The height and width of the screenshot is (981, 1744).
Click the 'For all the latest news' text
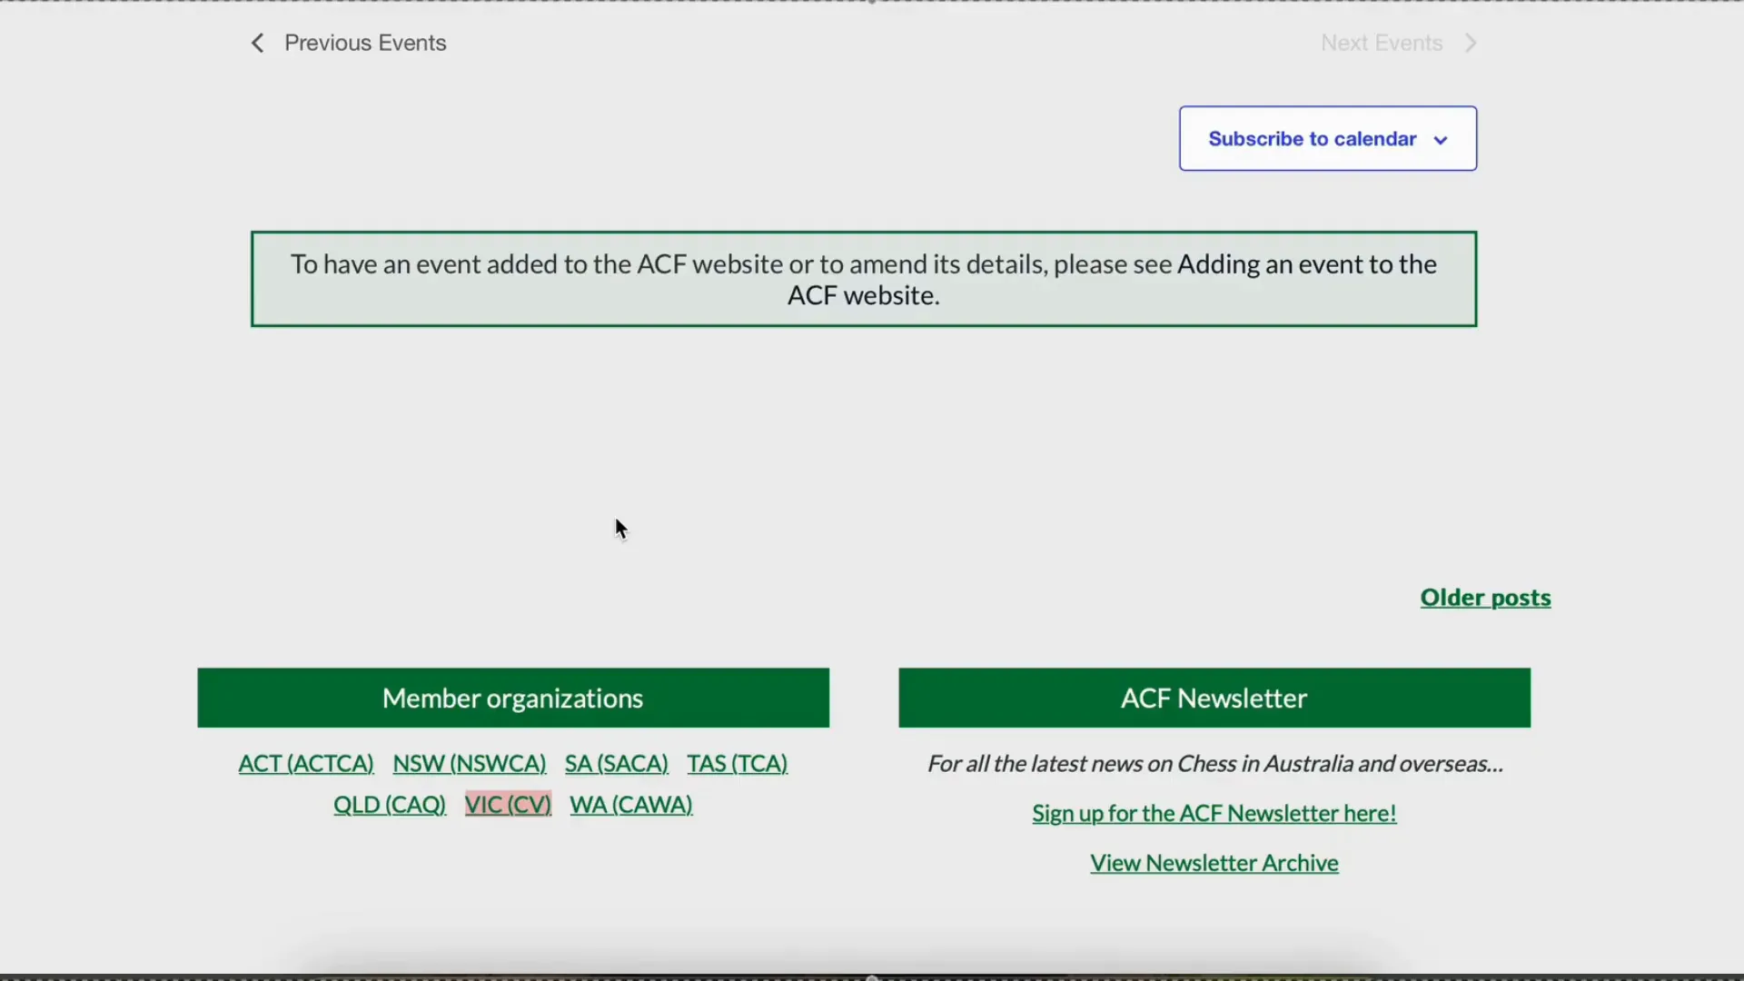coord(1214,764)
